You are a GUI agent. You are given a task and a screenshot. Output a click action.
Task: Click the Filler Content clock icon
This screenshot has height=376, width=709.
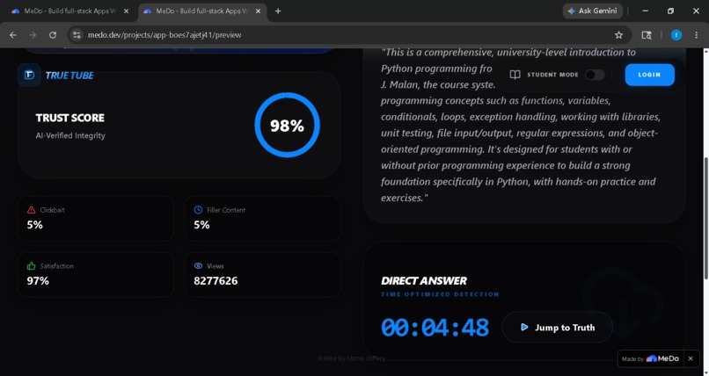point(198,210)
